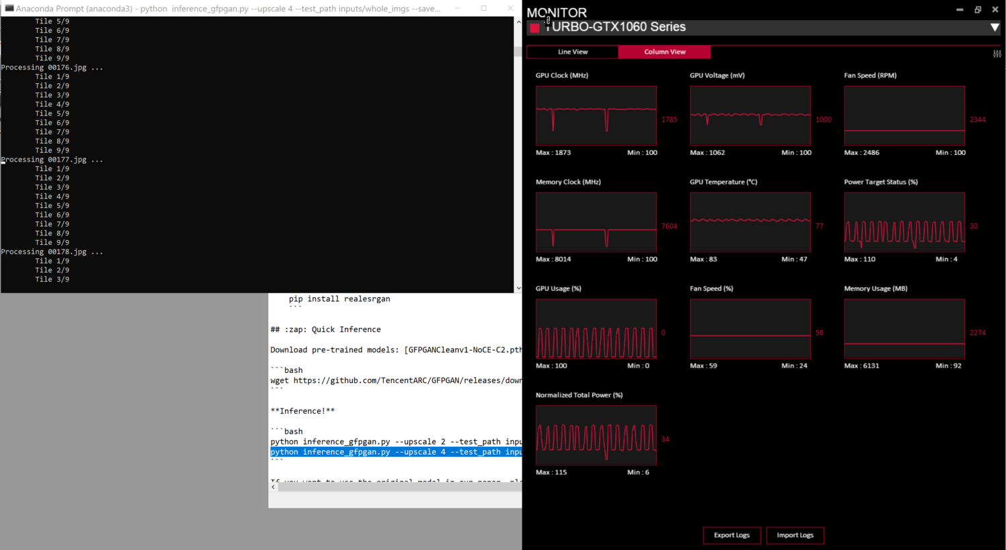Click the Memory Usage (MB) graph
Screen dimensions: 1006x550
(905, 329)
